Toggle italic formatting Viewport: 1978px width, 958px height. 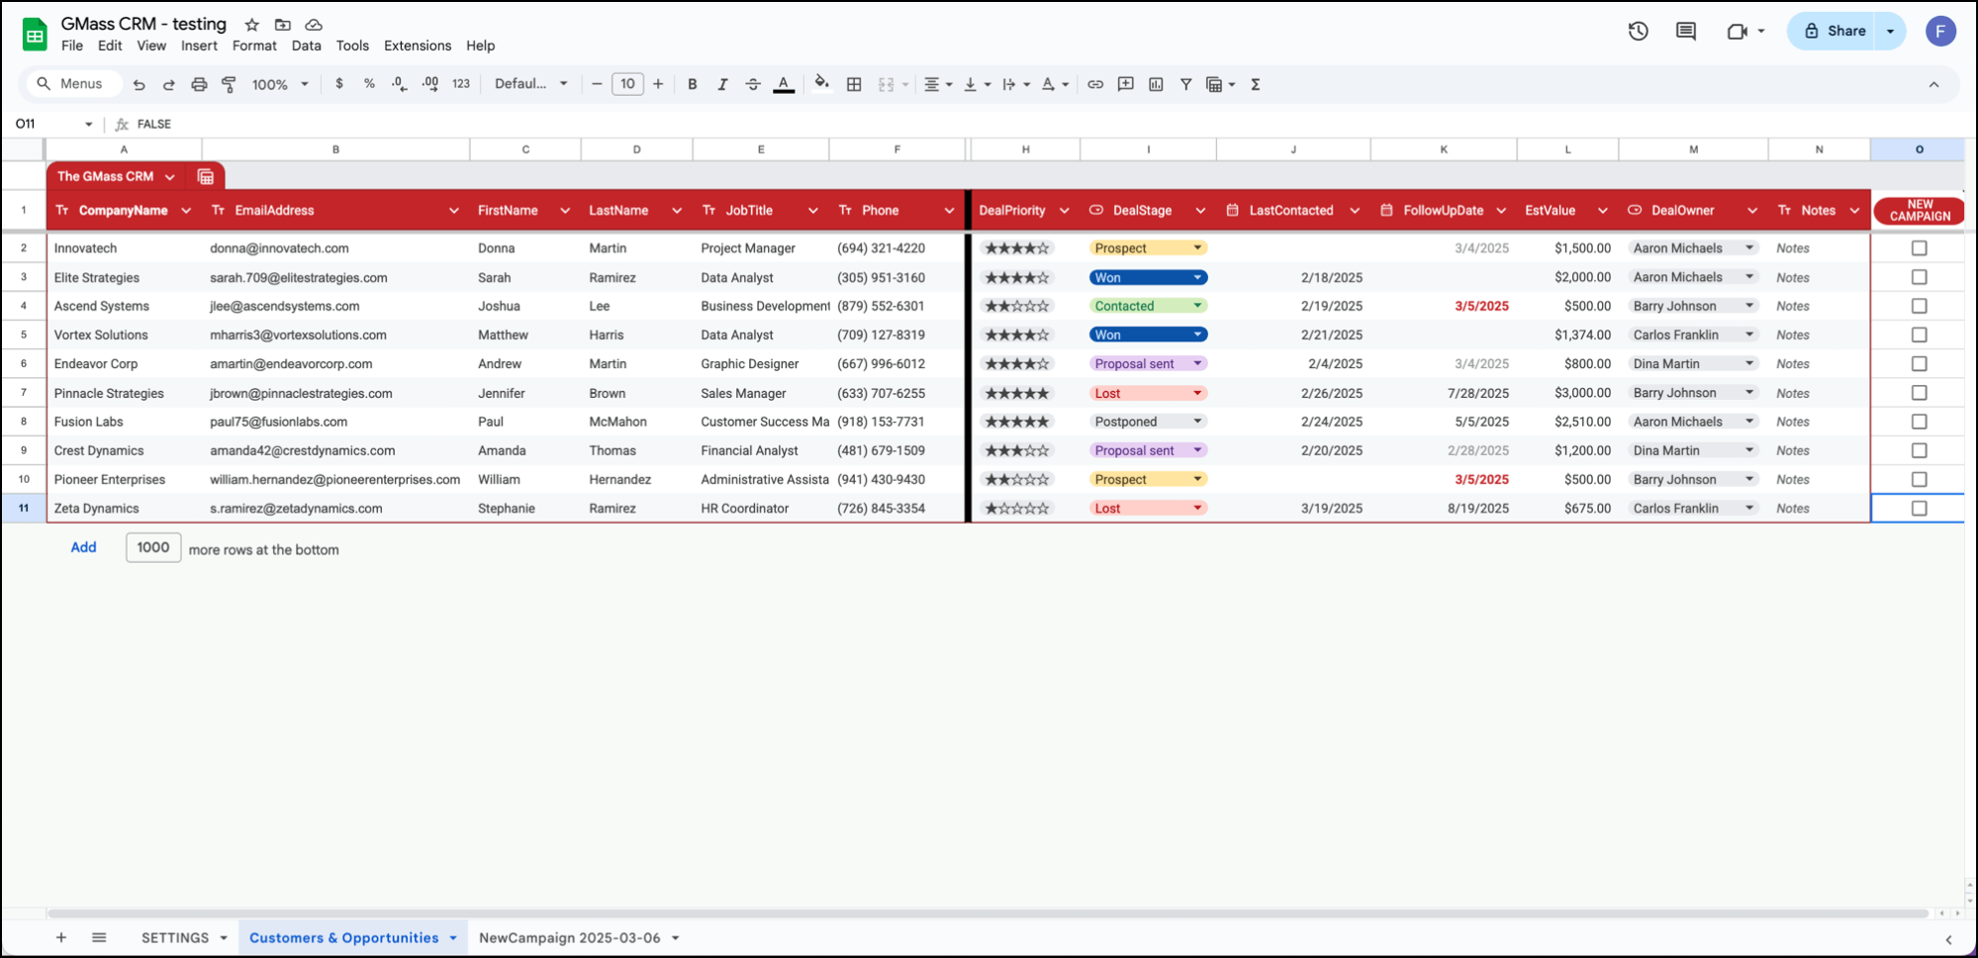coord(722,84)
